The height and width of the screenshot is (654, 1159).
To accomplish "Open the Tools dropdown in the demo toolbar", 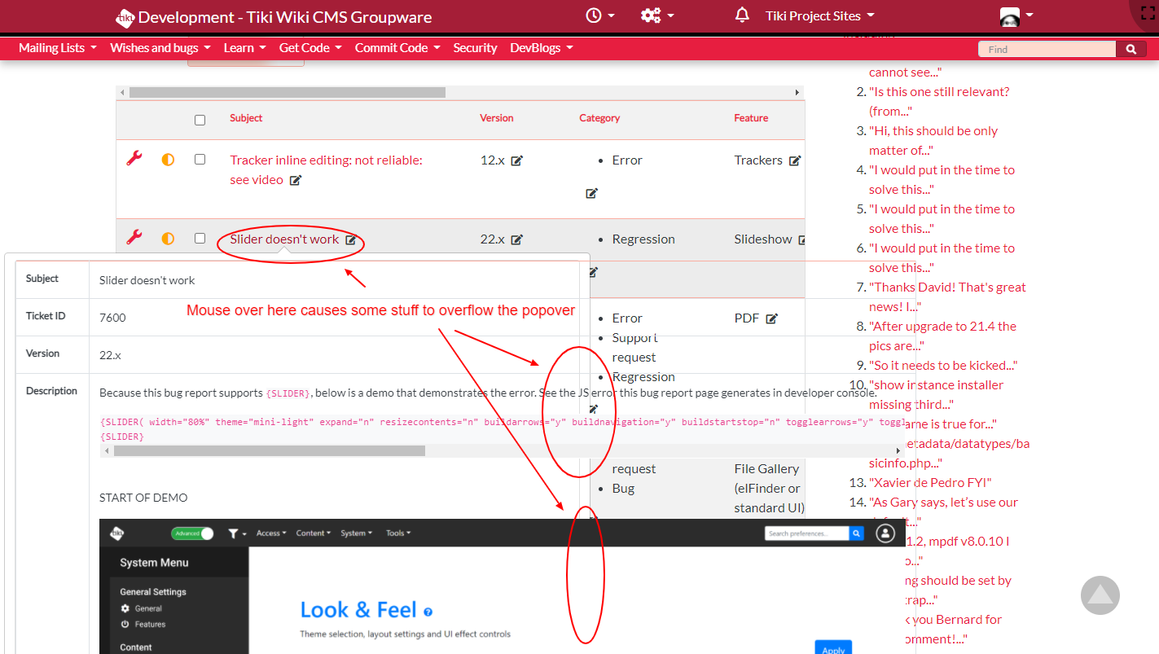I will 398,533.
